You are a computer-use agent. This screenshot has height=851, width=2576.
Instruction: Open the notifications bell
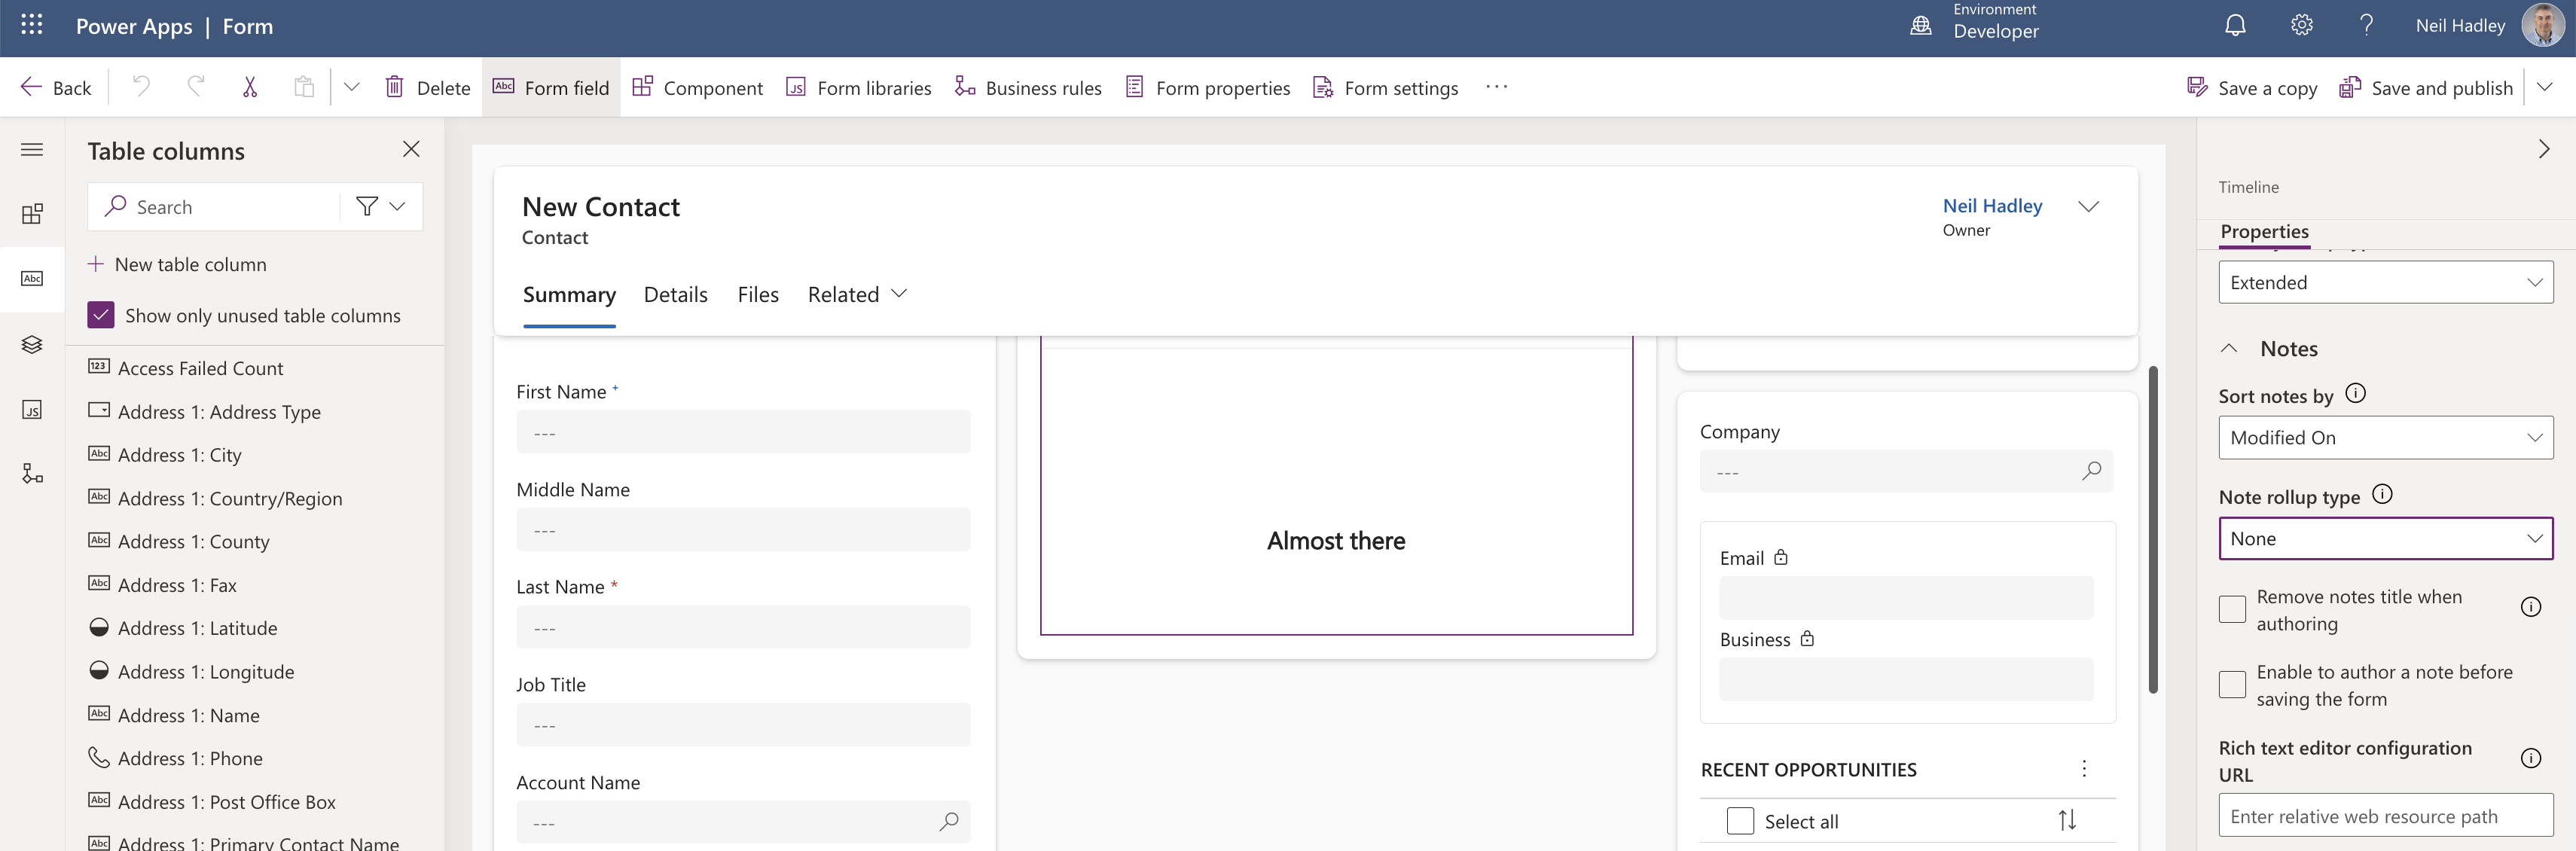2235,25
